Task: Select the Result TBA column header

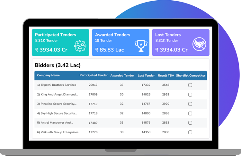Action: [165, 76]
